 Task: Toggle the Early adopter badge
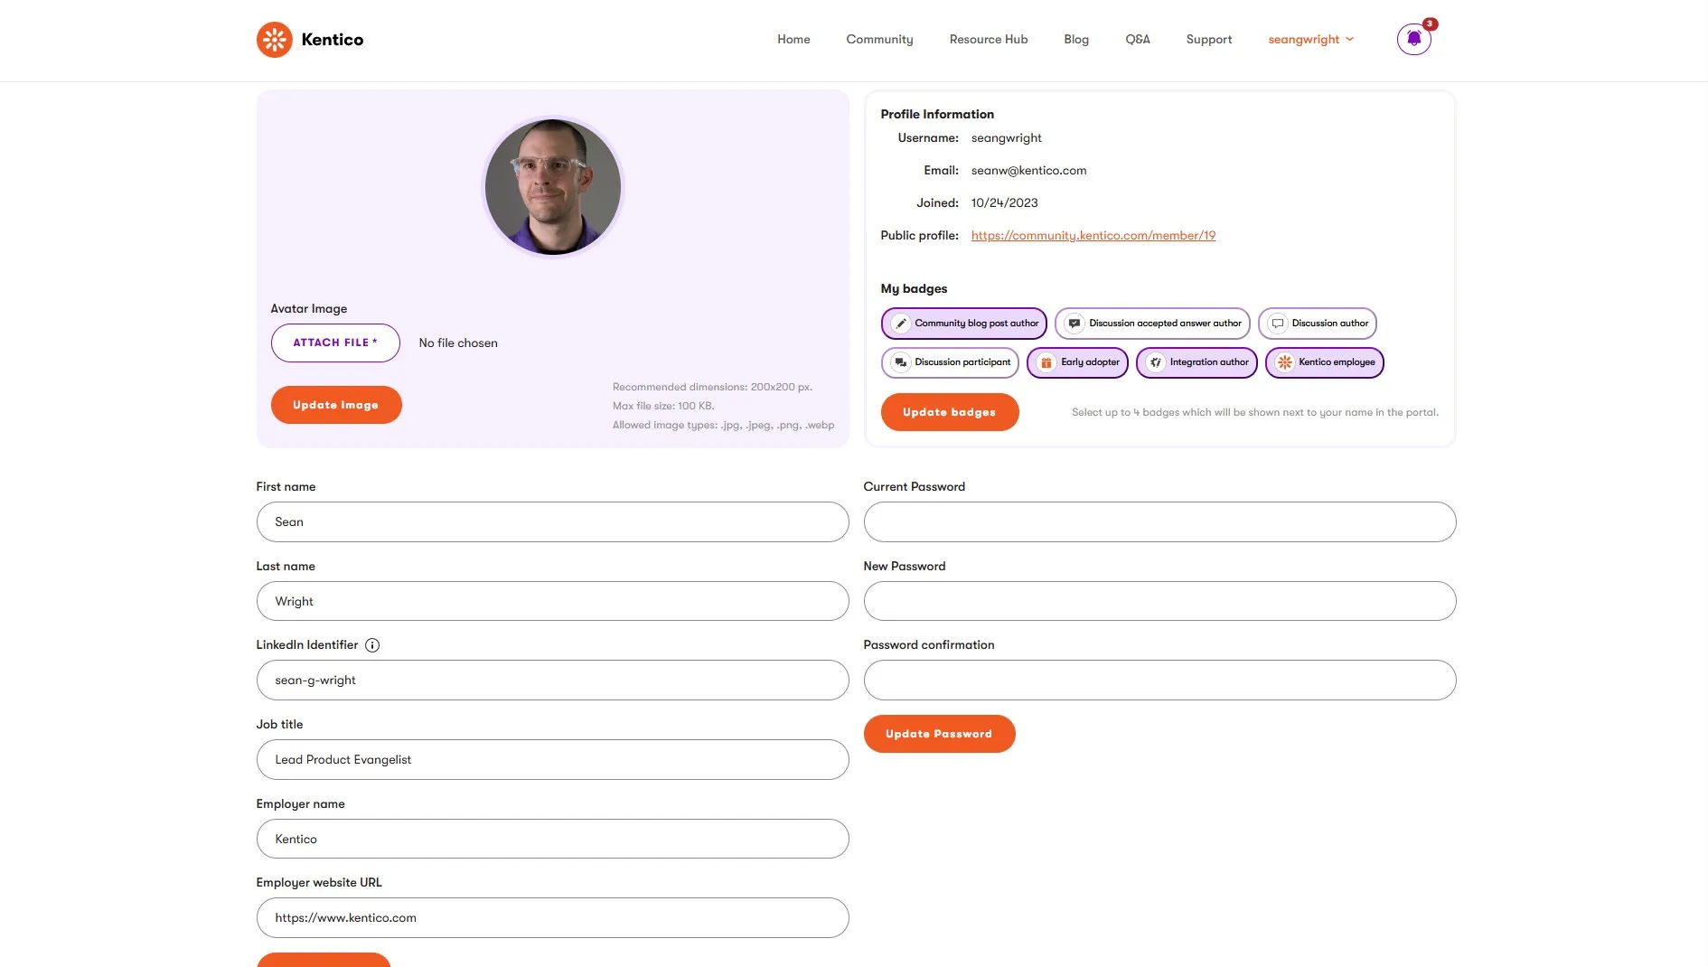pos(1077,362)
